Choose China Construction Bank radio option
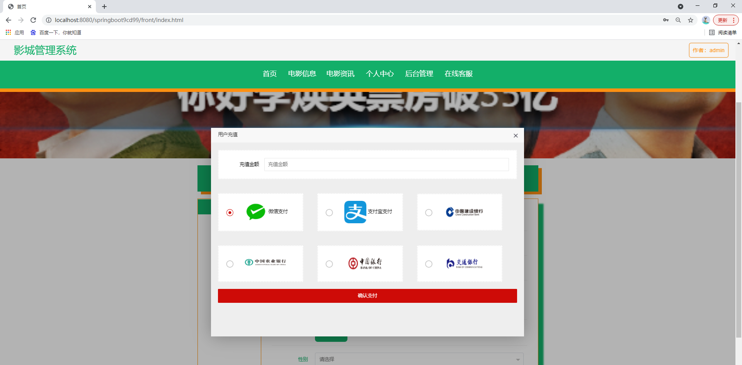Viewport: 742px width, 365px height. pos(429,212)
